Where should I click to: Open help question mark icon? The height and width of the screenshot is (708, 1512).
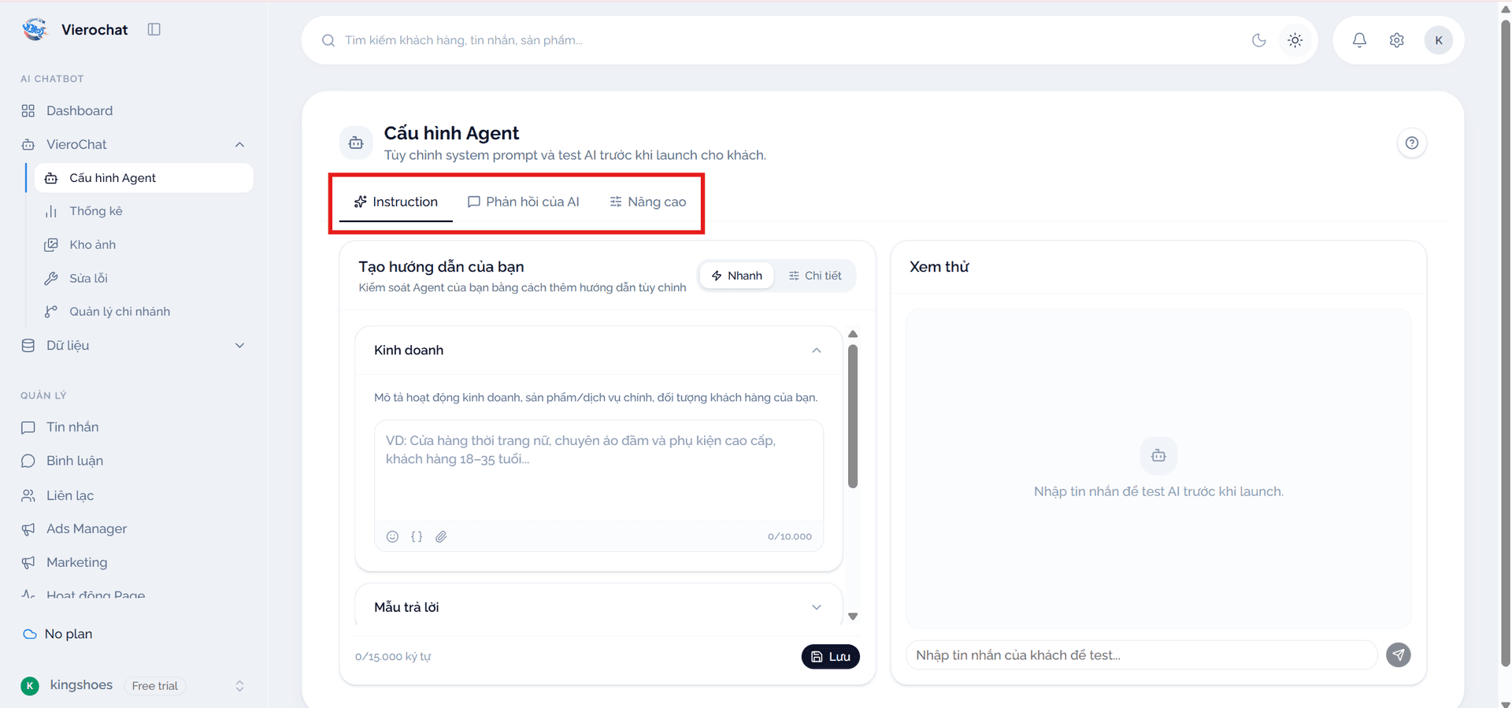tap(1412, 143)
